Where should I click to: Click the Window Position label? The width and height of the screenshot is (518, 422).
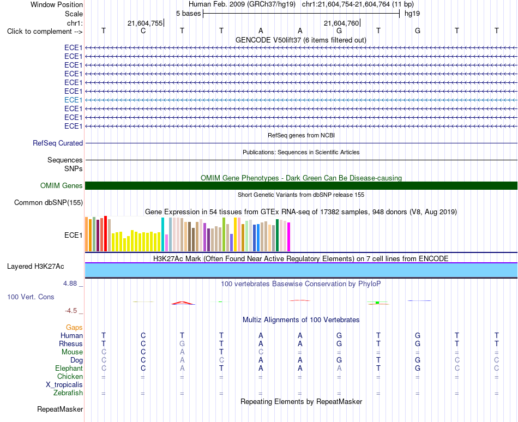[x=57, y=4]
